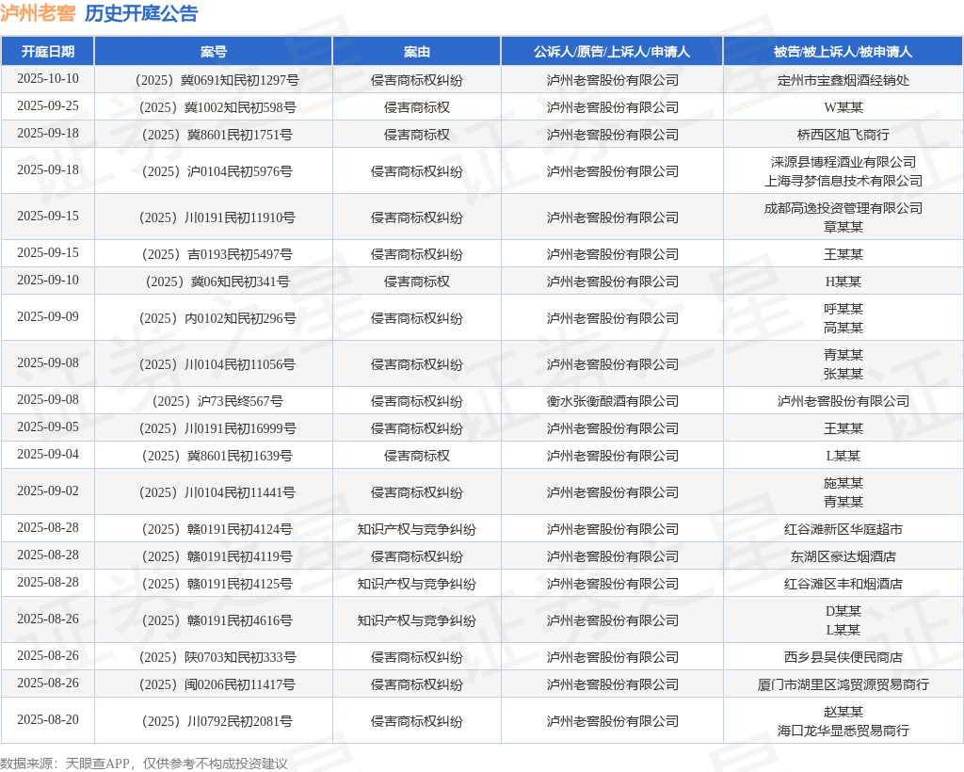Click the date 2025-10-10

(48, 79)
